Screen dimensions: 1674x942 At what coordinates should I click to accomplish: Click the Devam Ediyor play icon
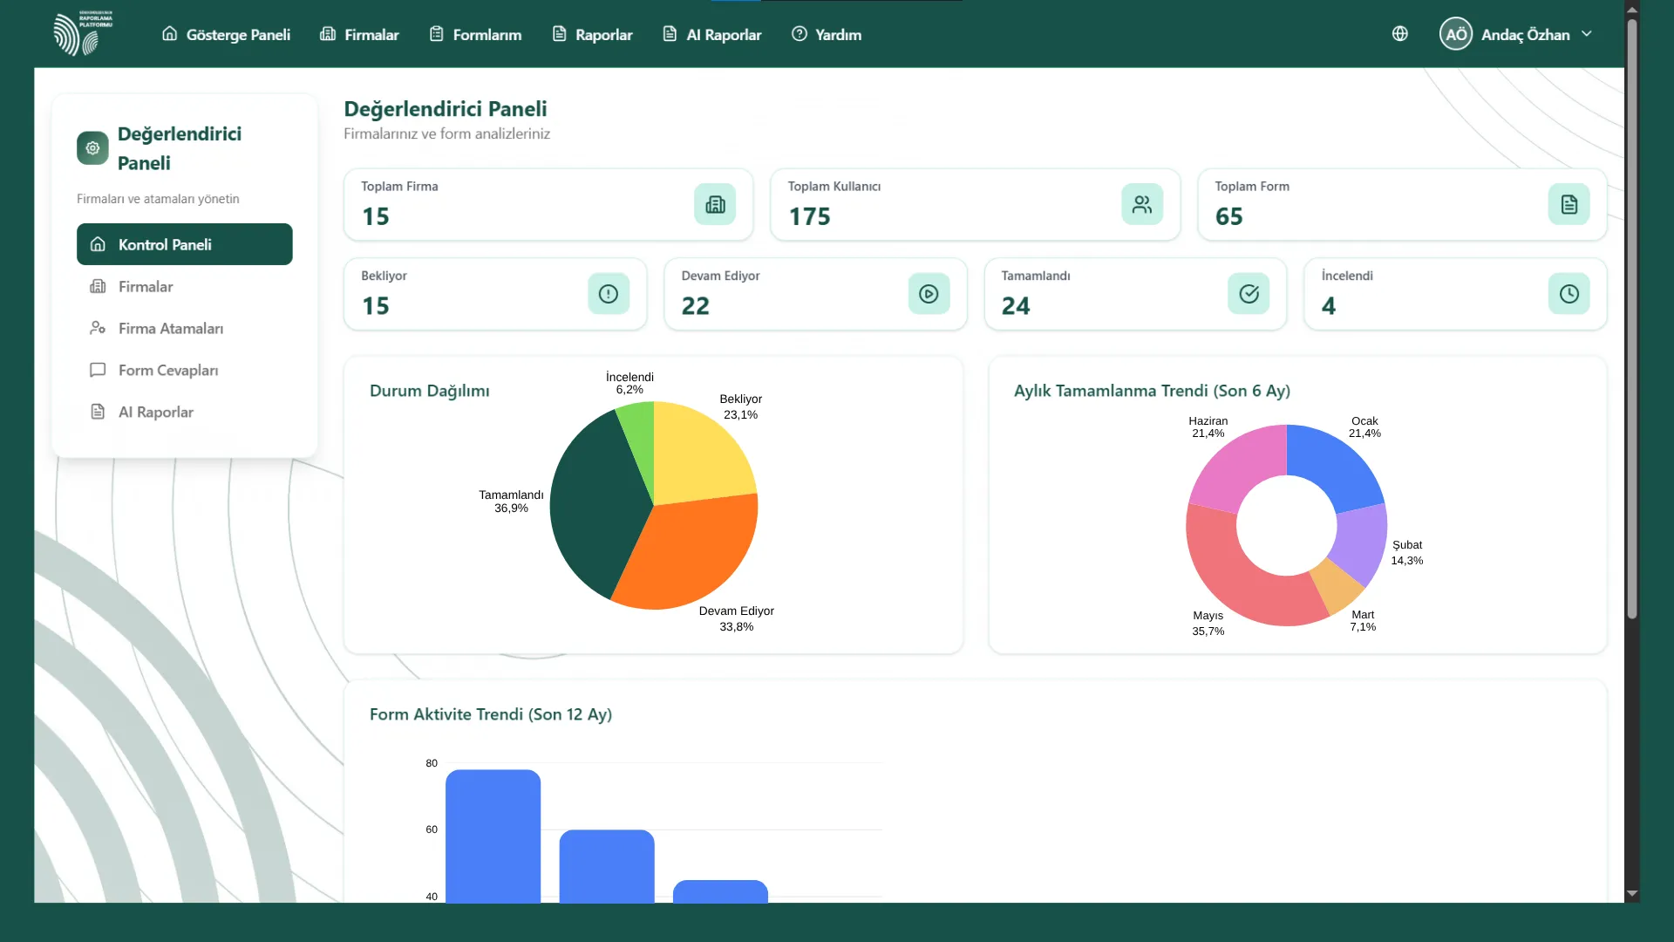coord(929,294)
